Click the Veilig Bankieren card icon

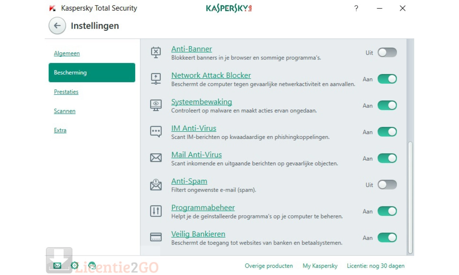[x=156, y=237]
